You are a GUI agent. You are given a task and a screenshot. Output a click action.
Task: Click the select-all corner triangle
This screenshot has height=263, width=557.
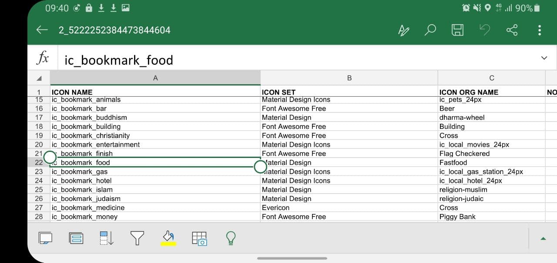[x=39, y=78]
